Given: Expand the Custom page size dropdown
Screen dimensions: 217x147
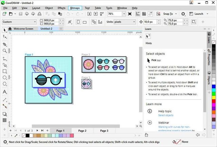Looking at the screenshot, I should [35, 22].
